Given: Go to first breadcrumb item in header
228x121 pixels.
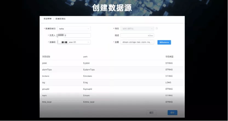Looking at the screenshot, I should pyautogui.click(x=47, y=19).
